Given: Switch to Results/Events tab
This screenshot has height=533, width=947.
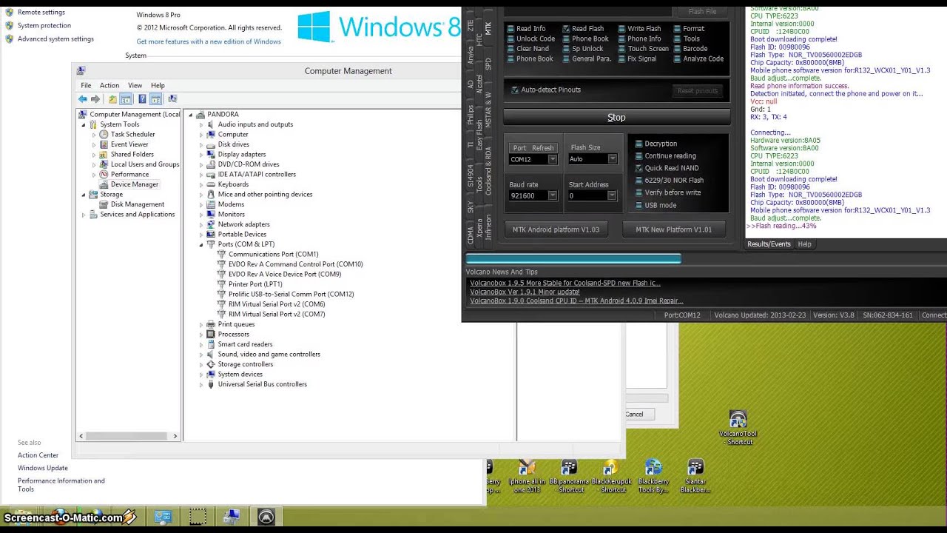Looking at the screenshot, I should coord(769,244).
